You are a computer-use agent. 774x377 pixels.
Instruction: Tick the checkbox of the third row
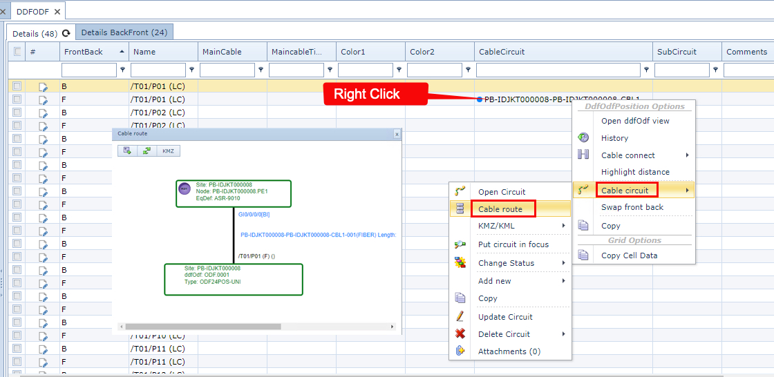[x=17, y=113]
